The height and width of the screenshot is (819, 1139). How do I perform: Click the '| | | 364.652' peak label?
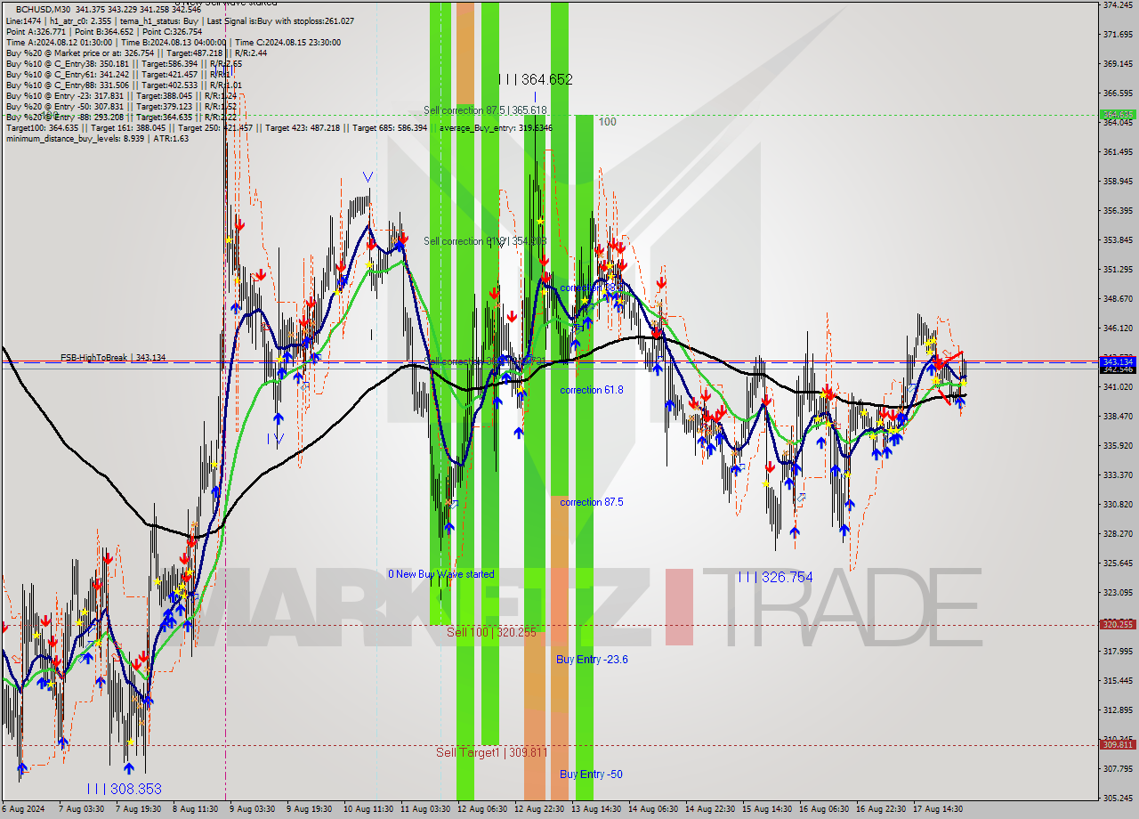pyautogui.click(x=535, y=79)
